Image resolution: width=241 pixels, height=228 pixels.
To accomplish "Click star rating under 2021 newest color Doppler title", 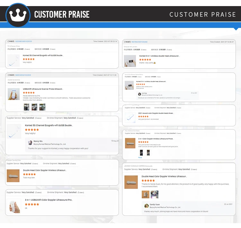I will point(143,116).
